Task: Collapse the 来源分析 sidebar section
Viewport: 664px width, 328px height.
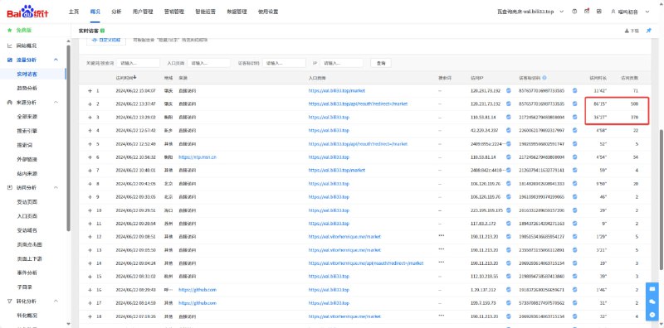Action: click(x=56, y=102)
